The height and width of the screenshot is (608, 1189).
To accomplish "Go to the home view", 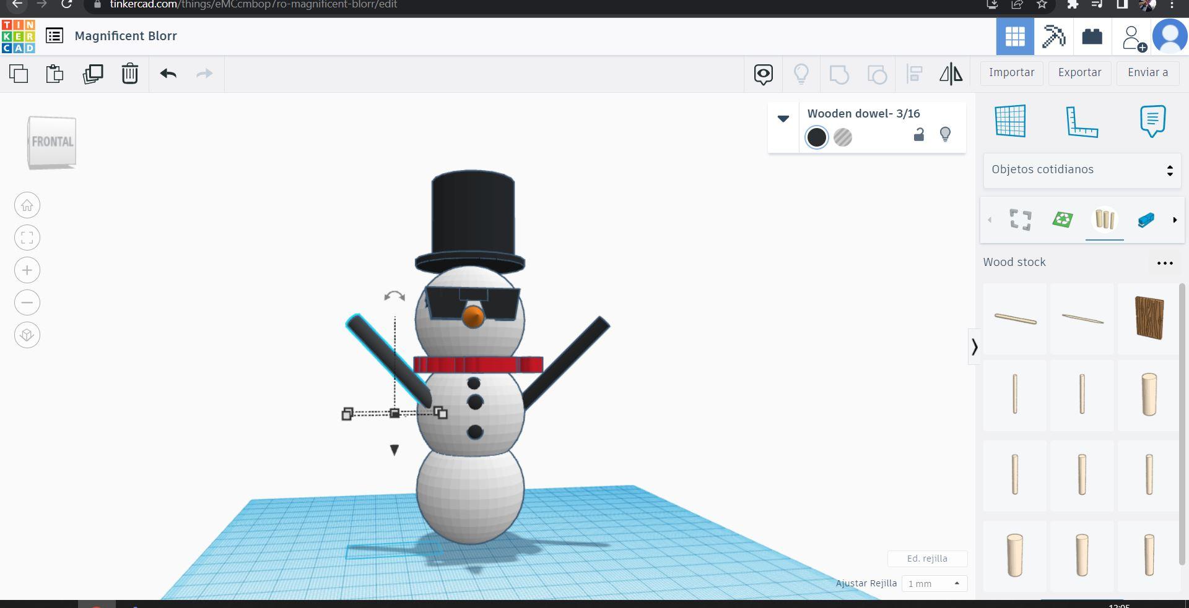I will pos(27,205).
